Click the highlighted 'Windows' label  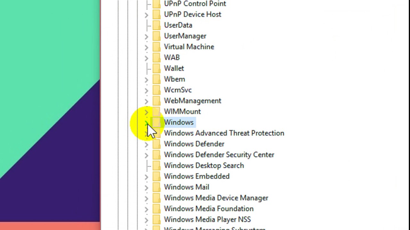[179, 122]
